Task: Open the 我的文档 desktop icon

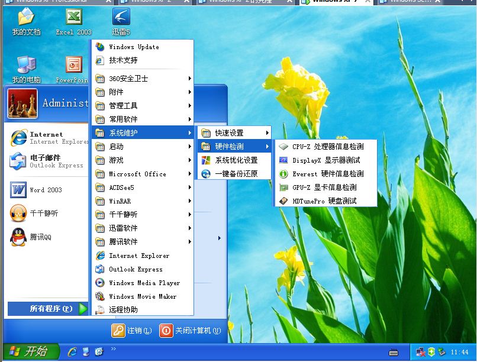Action: click(26, 21)
